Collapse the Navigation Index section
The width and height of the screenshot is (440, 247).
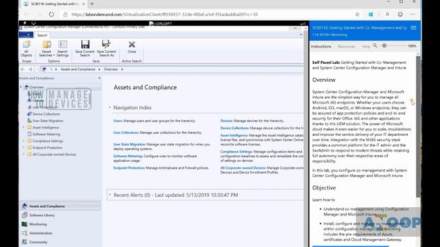pos(110,108)
